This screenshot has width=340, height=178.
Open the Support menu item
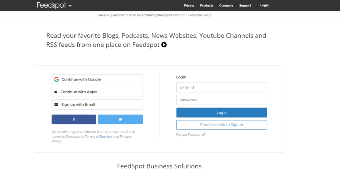245,5
